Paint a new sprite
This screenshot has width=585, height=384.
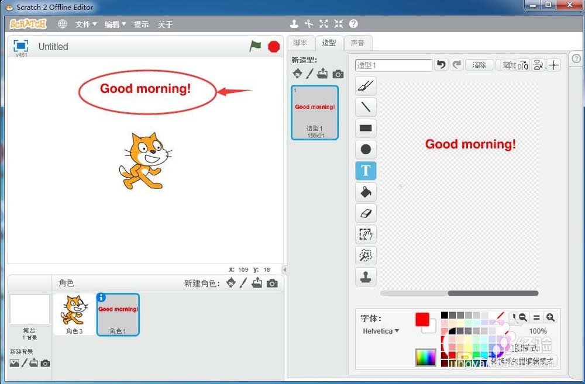pyautogui.click(x=243, y=283)
